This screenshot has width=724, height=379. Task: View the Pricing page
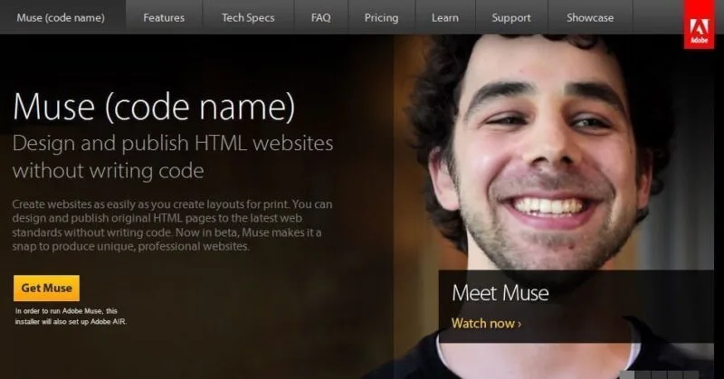click(x=381, y=17)
